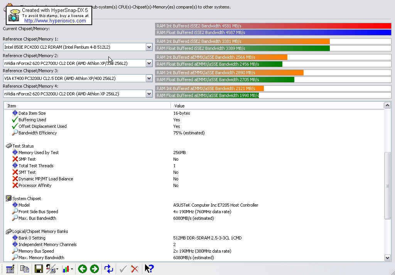Click the value '4x 190MHz (760MHz data rate)'
This screenshot has width=395, height=275.
pos(202,212)
